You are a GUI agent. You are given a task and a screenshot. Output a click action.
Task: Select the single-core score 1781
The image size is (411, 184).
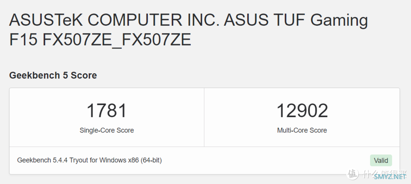tap(107, 111)
